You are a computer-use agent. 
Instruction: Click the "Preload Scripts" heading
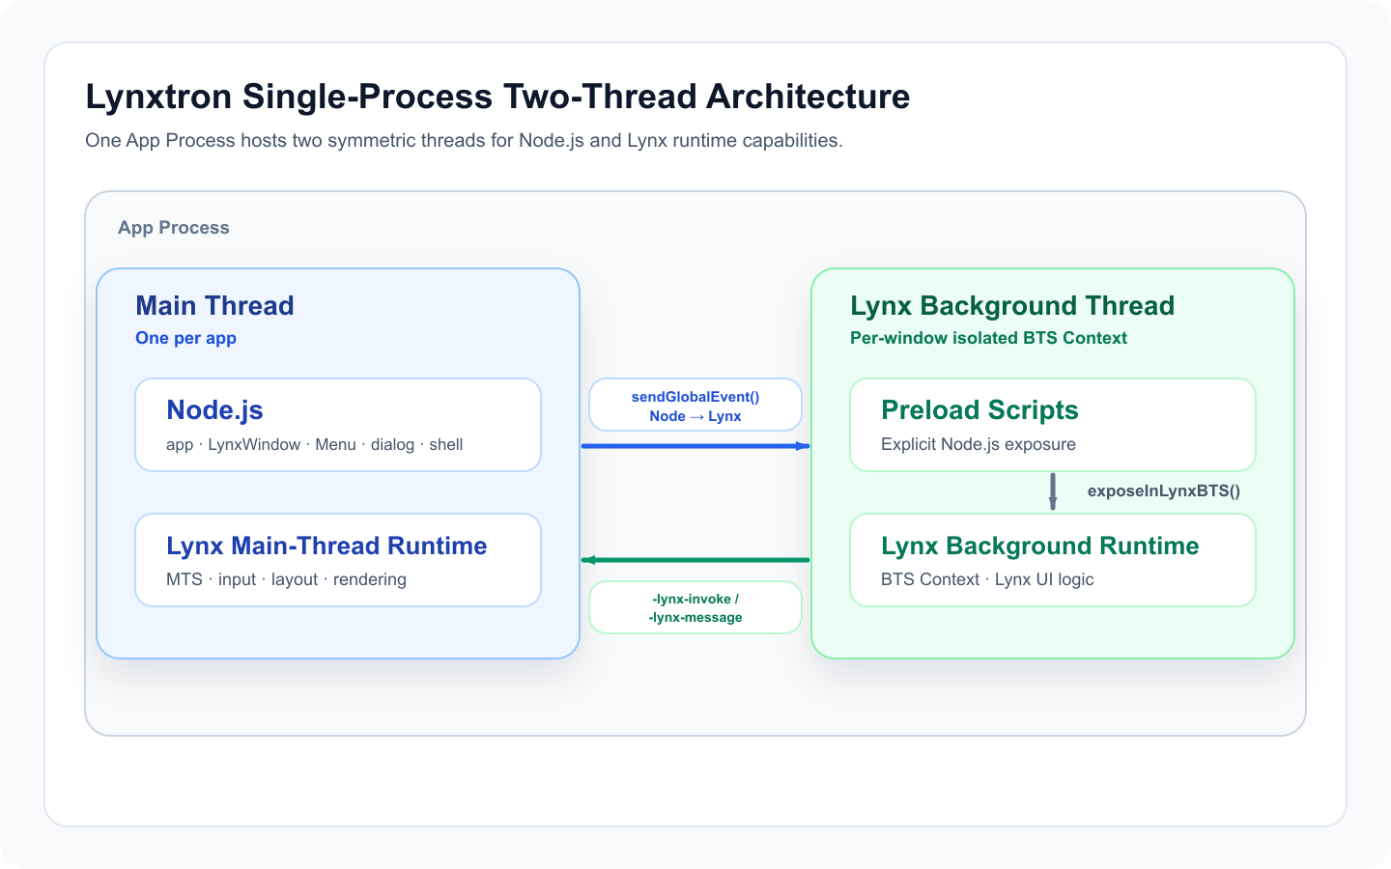[979, 410]
